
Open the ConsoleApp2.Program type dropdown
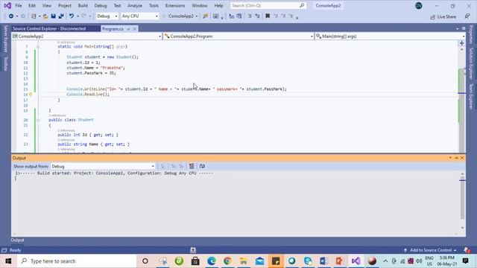[x=238, y=36]
